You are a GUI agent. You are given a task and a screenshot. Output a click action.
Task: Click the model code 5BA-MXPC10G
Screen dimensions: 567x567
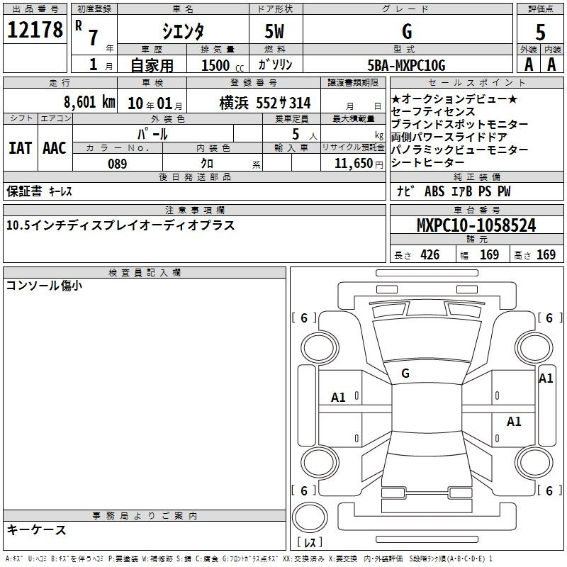[406, 65]
